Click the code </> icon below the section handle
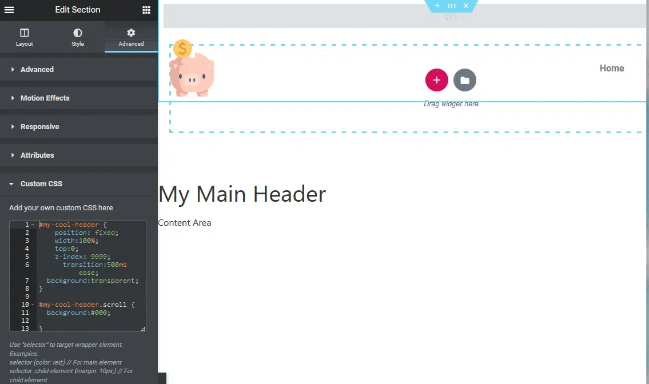 451,17
